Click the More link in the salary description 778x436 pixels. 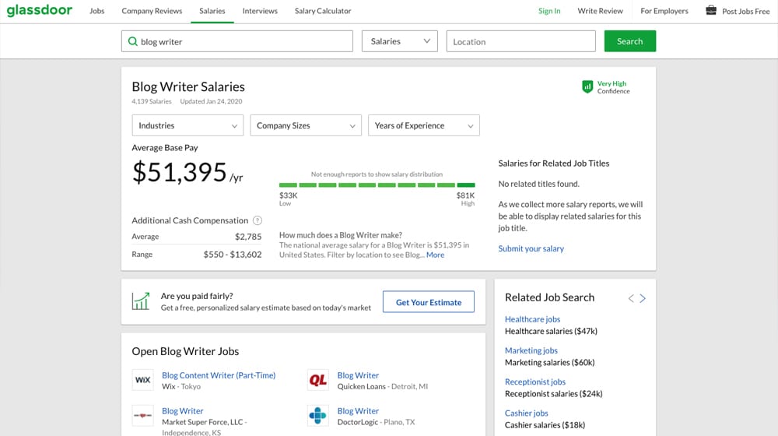[435, 255]
